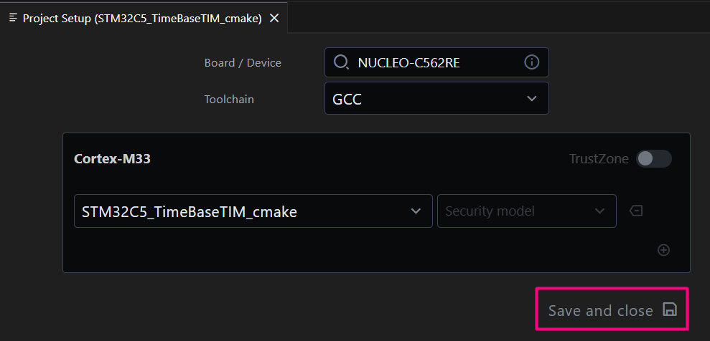Click the TrustZone label text

click(x=599, y=158)
